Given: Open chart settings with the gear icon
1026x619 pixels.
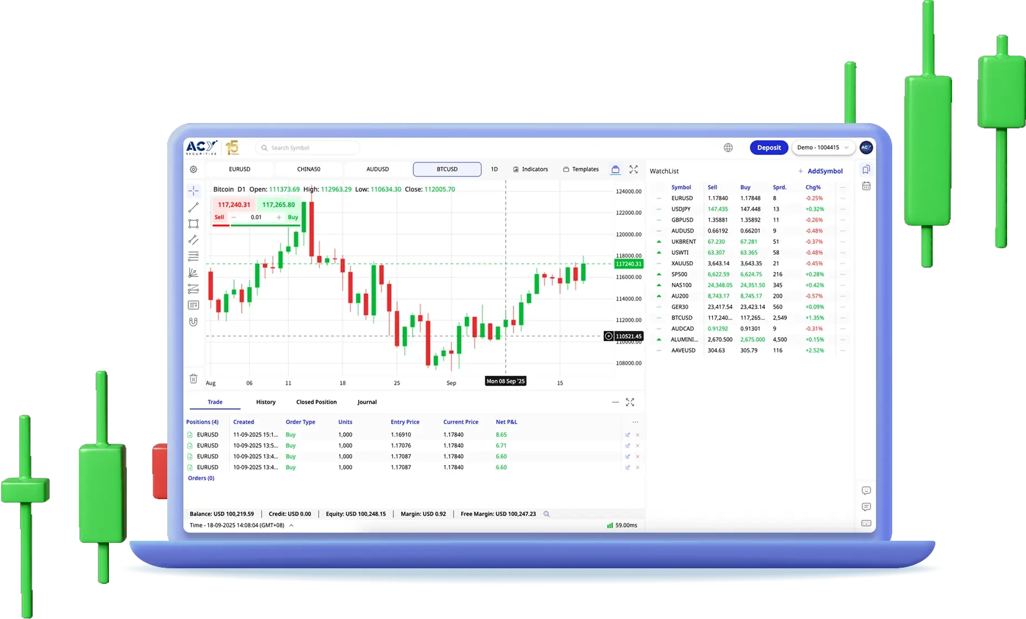Looking at the screenshot, I should click(x=193, y=169).
